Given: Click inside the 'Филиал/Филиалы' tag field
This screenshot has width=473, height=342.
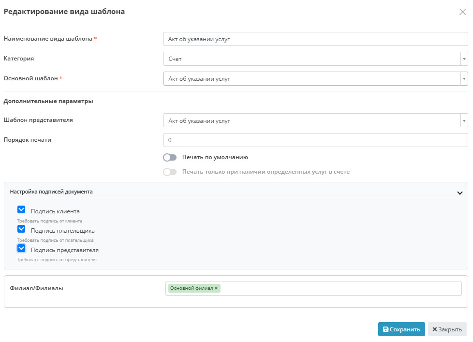Looking at the screenshot, I should point(339,288).
